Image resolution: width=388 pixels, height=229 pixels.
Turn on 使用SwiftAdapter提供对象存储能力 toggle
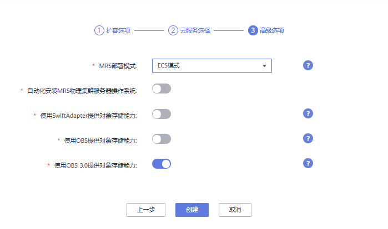pyautogui.click(x=162, y=114)
